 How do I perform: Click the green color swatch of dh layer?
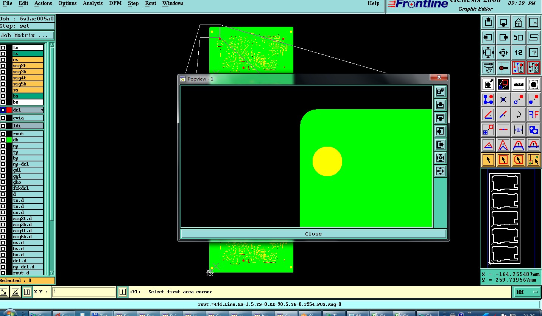tap(9, 140)
